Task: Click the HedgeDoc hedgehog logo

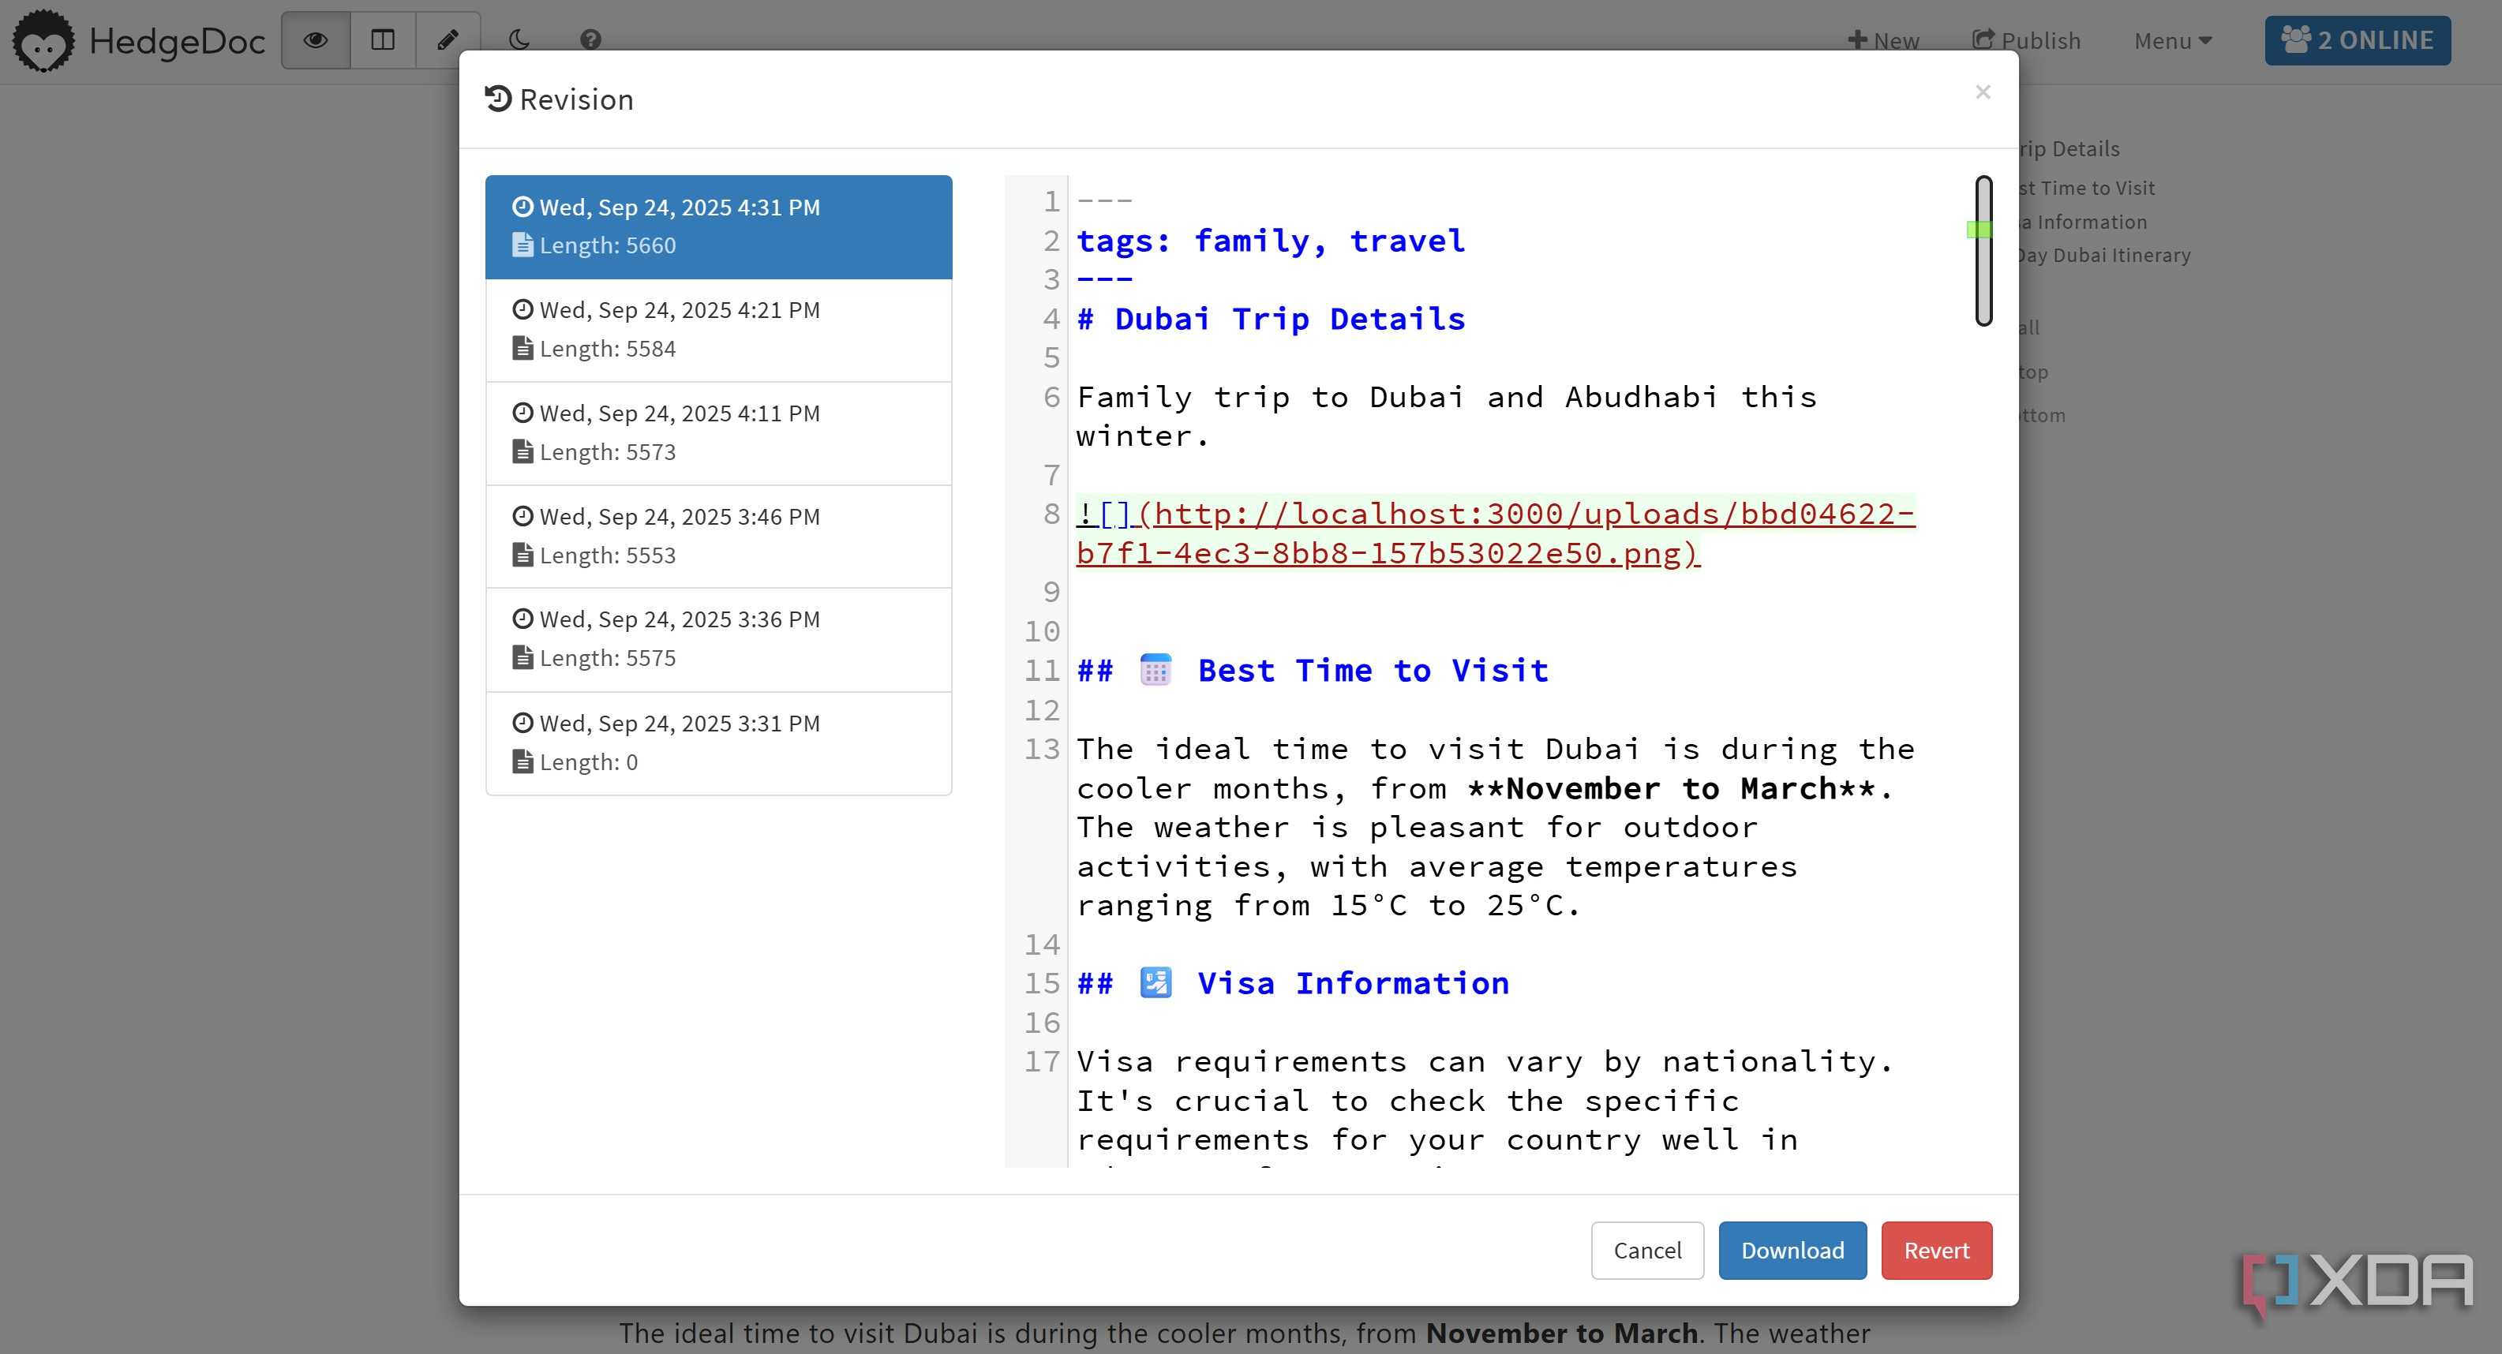Action: pos(43,41)
